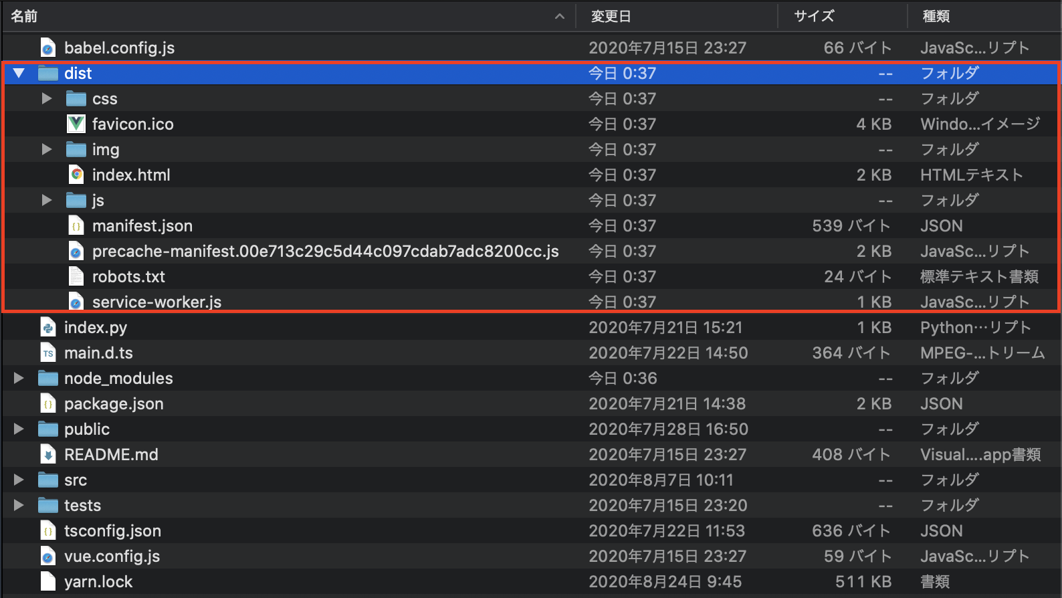Select the service-worker.js file name
This screenshot has width=1062, height=598.
point(156,302)
